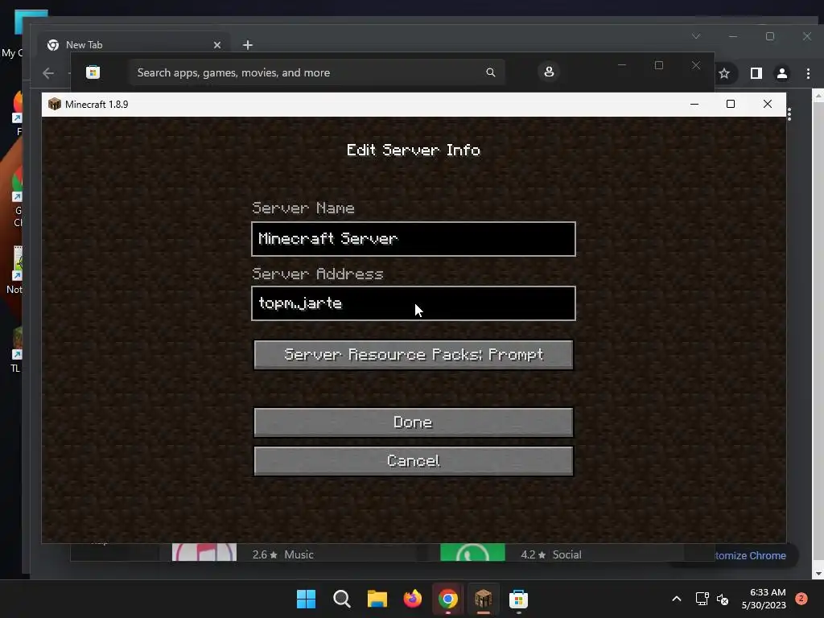Click the Cancel button in Minecraft
This screenshot has height=618, width=824.
click(413, 461)
